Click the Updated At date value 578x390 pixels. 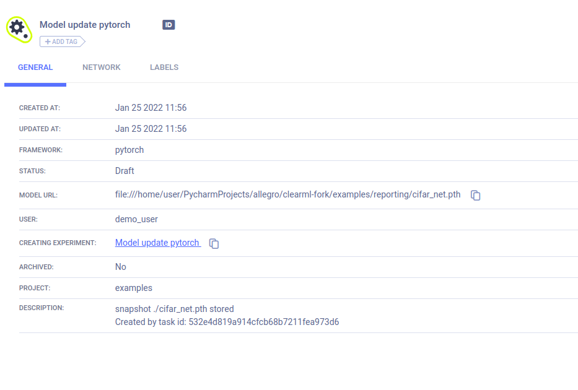(151, 129)
